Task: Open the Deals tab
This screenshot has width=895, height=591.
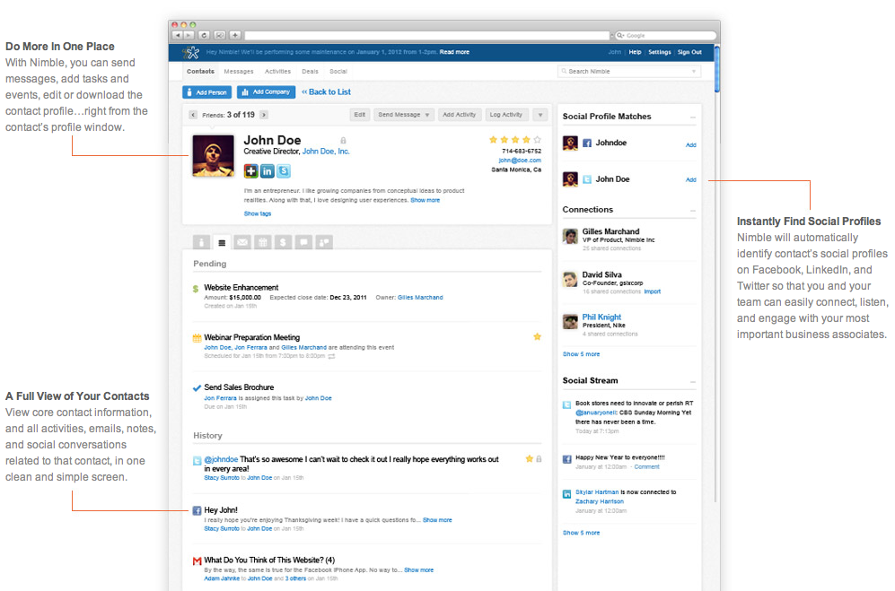Action: click(310, 72)
